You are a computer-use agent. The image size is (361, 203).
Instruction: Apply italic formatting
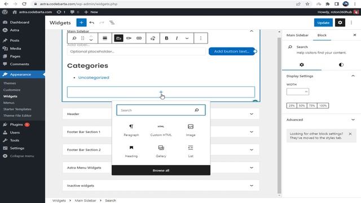coord(177,38)
